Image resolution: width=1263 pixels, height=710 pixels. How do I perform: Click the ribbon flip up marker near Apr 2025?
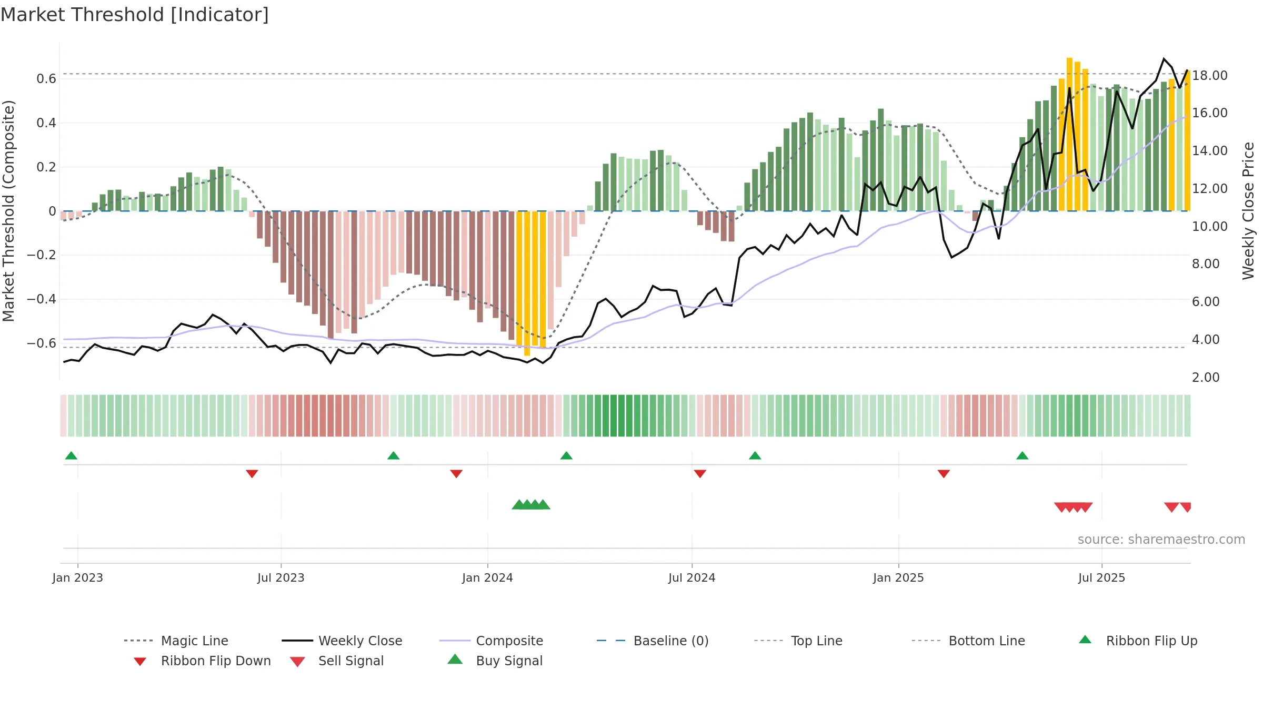1023,455
